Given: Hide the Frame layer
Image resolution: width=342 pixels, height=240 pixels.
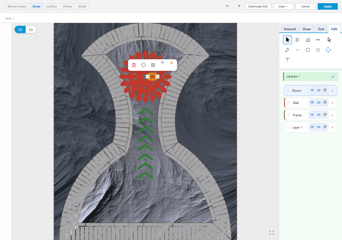Looking at the screenshot, I should (x=312, y=115).
